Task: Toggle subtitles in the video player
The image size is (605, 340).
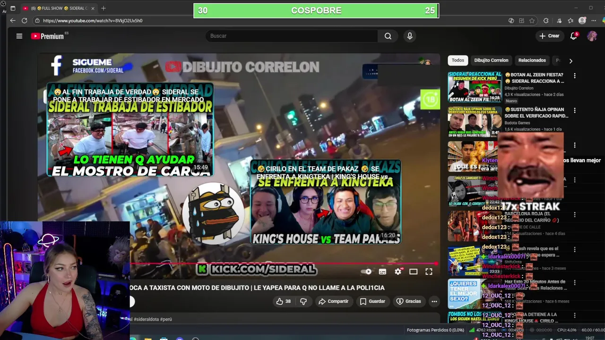Action: 382,272
